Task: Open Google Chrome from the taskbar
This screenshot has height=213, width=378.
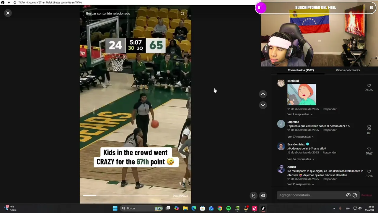Action: pos(220,208)
